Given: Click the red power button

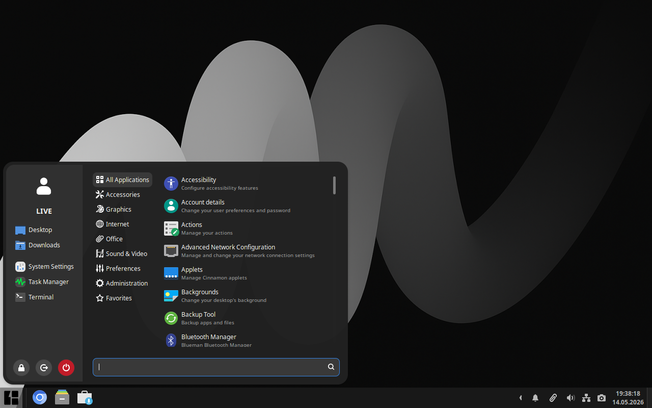Looking at the screenshot, I should coord(66,368).
